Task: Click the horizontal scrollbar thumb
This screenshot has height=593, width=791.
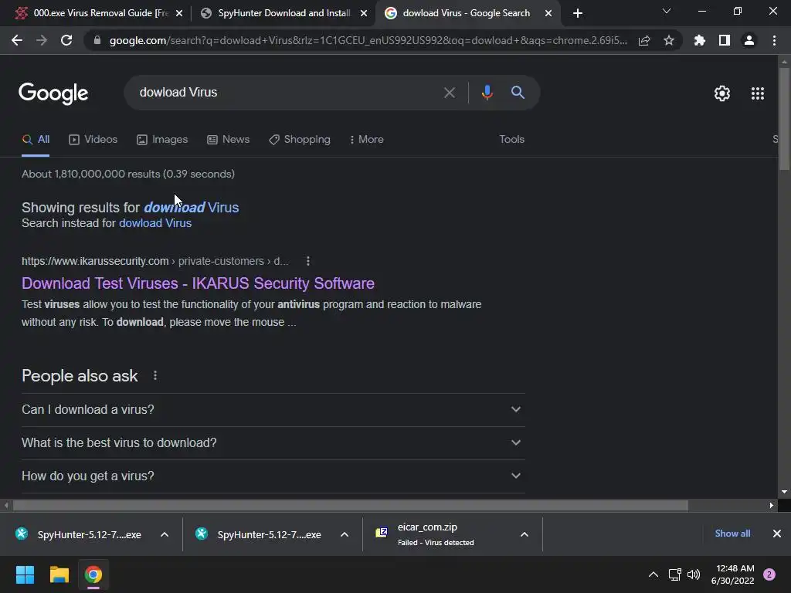Action: (351, 505)
